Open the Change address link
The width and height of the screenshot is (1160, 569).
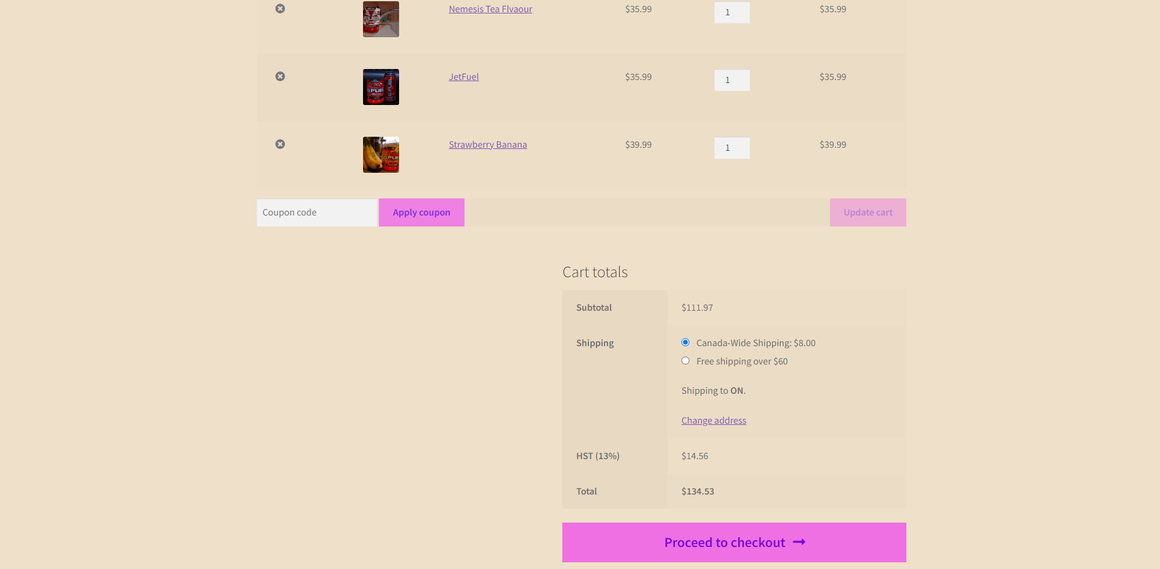click(713, 421)
